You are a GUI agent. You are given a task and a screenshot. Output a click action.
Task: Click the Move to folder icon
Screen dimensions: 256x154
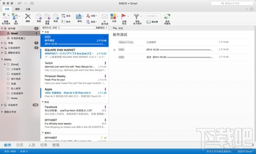point(79,17)
